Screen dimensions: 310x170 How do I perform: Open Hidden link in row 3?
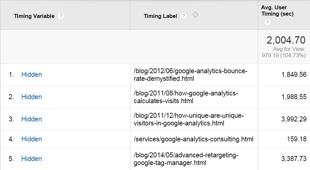pos(32,119)
